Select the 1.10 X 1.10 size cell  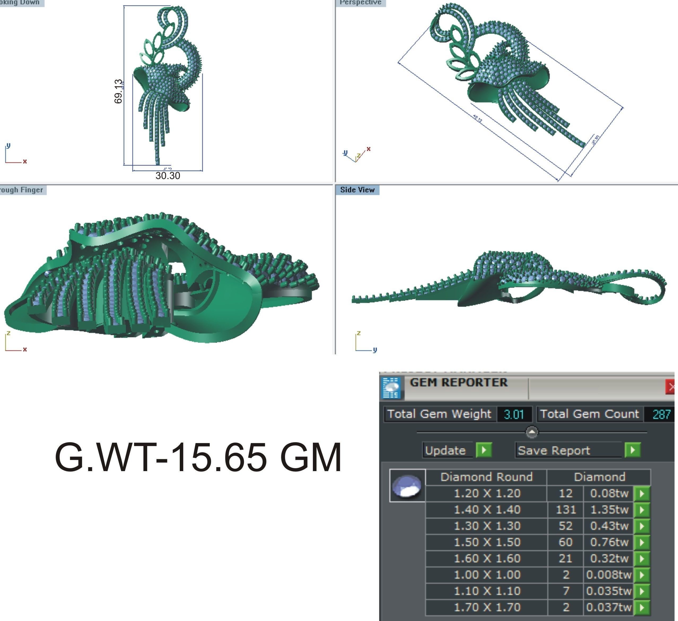click(487, 591)
